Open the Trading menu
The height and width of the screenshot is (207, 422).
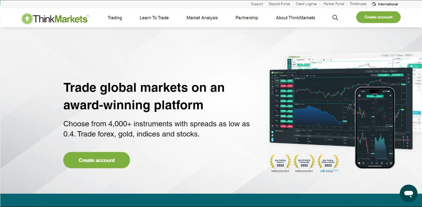(115, 18)
